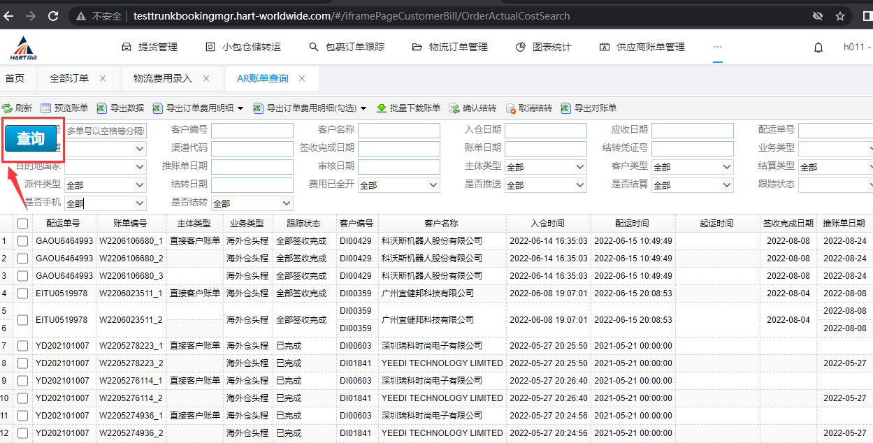
Task: Open the 主体类型 dropdown
Action: coord(545,167)
